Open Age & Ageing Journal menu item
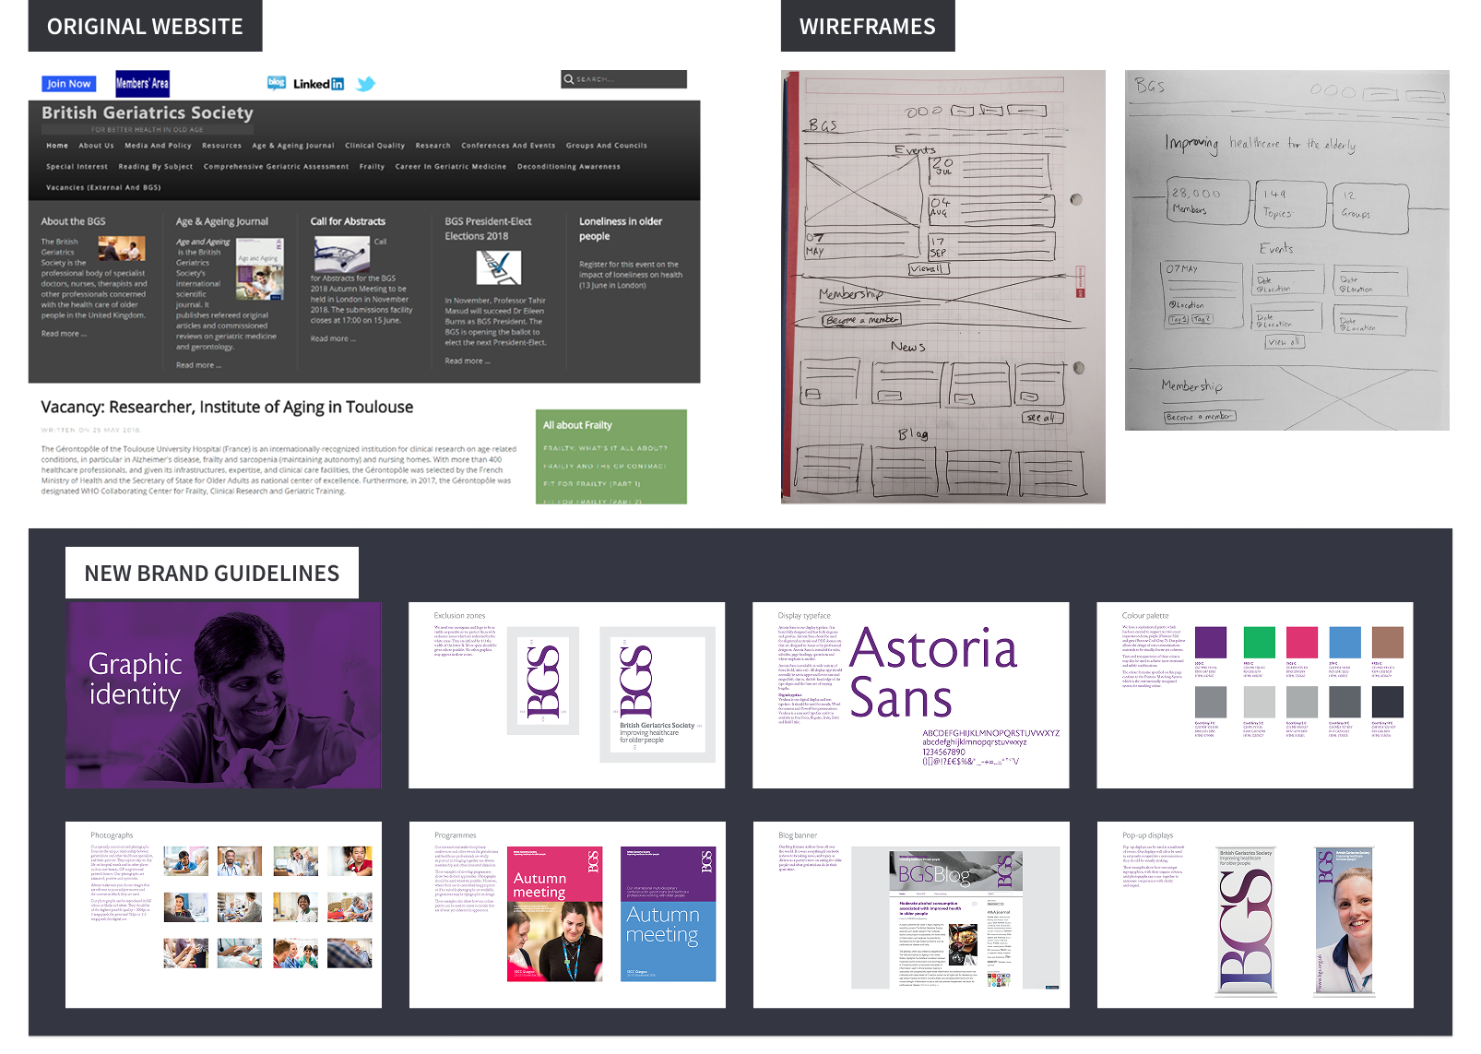This screenshot has height=1054, width=1481. (x=292, y=146)
